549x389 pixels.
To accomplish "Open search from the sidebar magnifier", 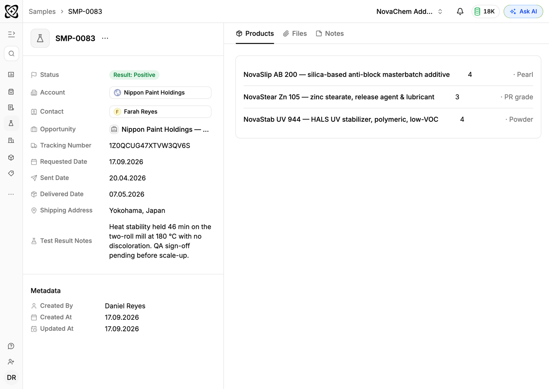I will (11, 54).
